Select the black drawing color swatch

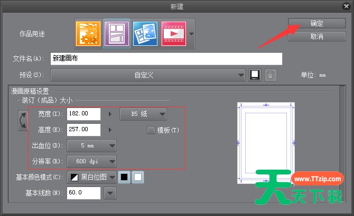[x=124, y=178]
